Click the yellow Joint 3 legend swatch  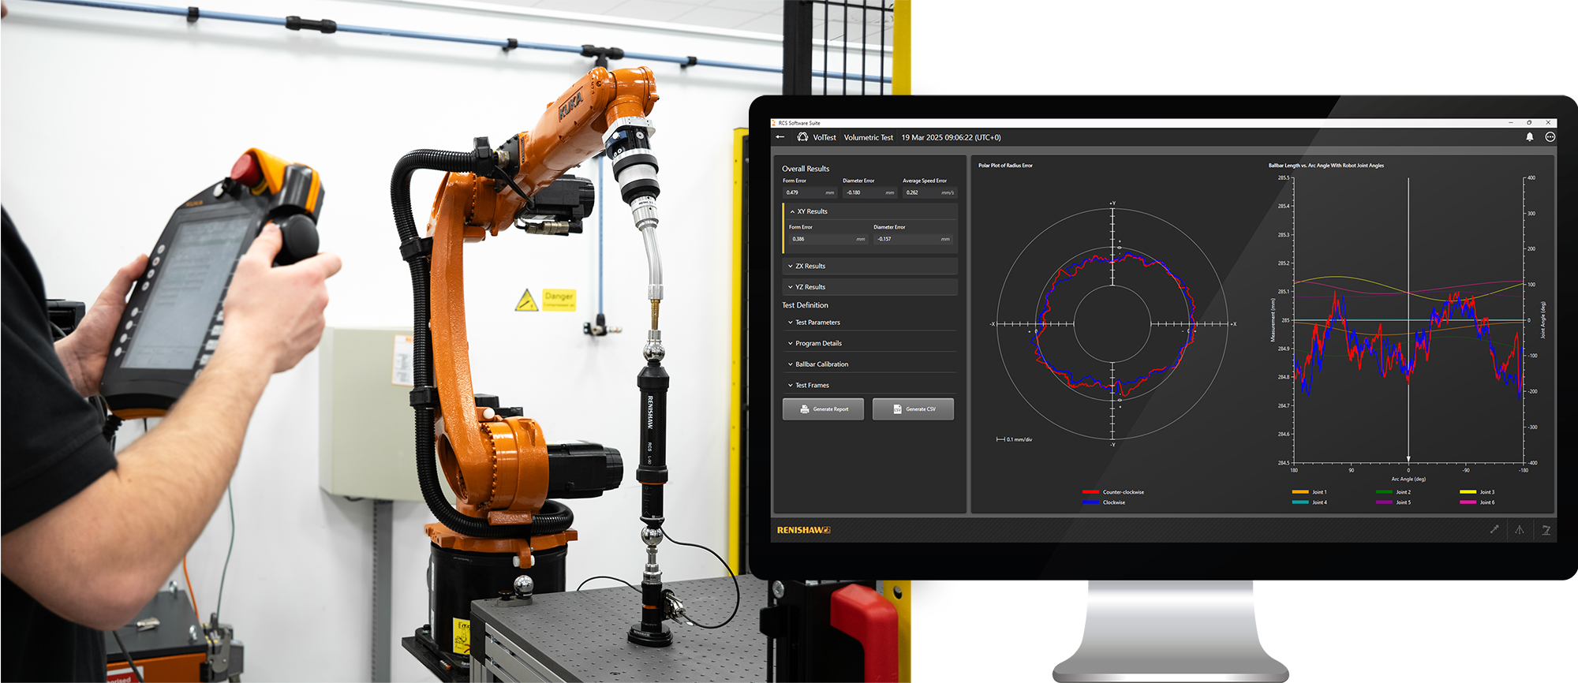click(1468, 492)
